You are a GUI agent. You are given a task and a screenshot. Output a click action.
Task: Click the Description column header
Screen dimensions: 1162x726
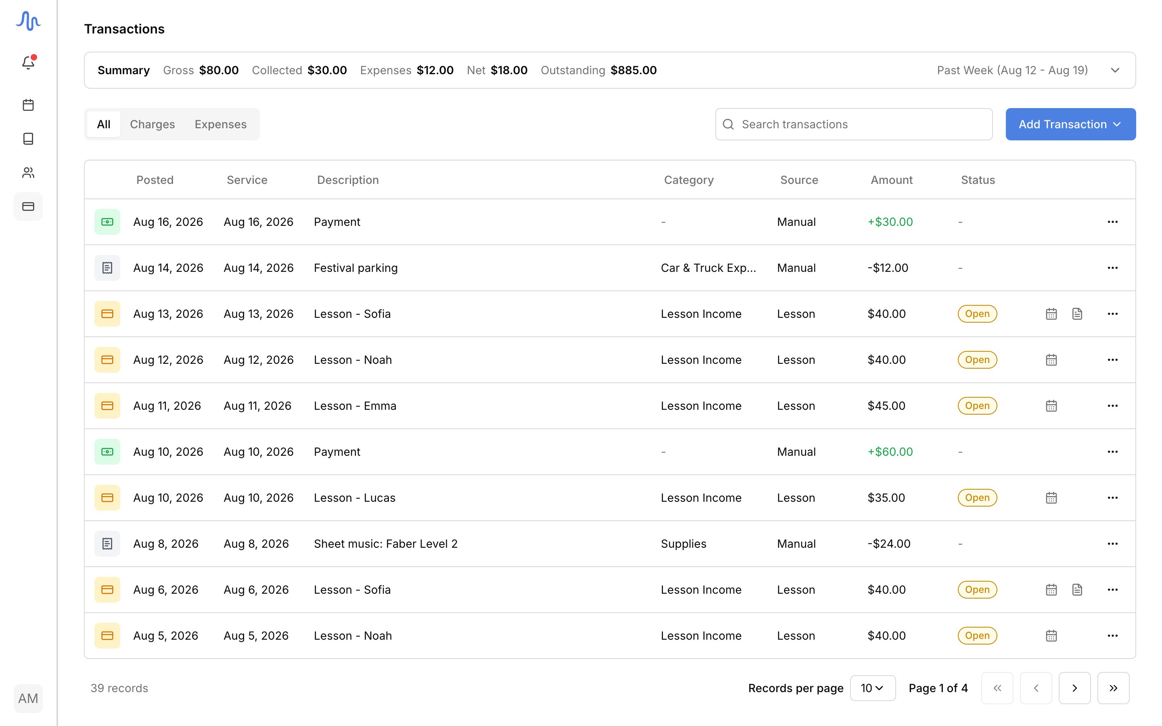point(348,180)
